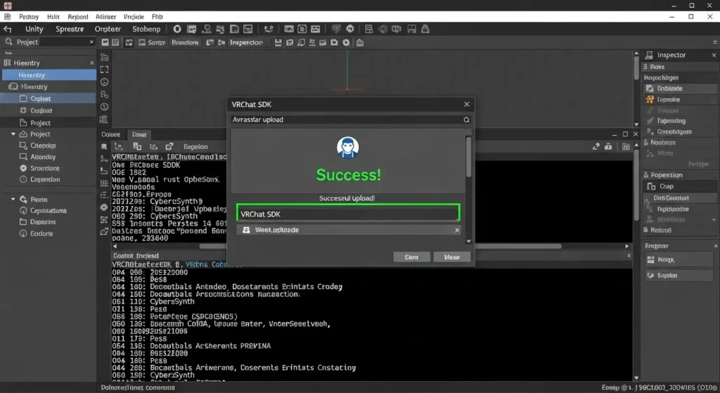Switch to the Eoiwi tab
This screenshot has height=393, width=720.
coord(139,134)
